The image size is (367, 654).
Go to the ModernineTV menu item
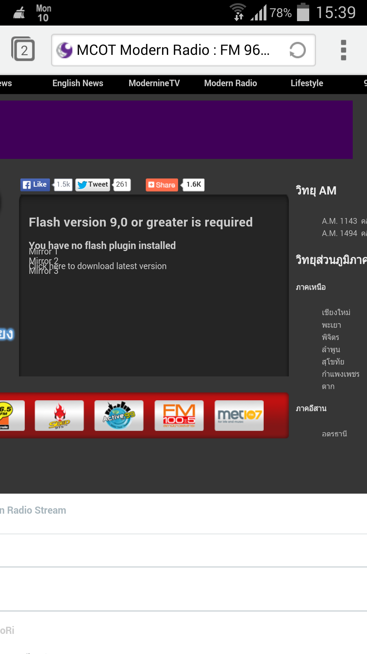154,83
